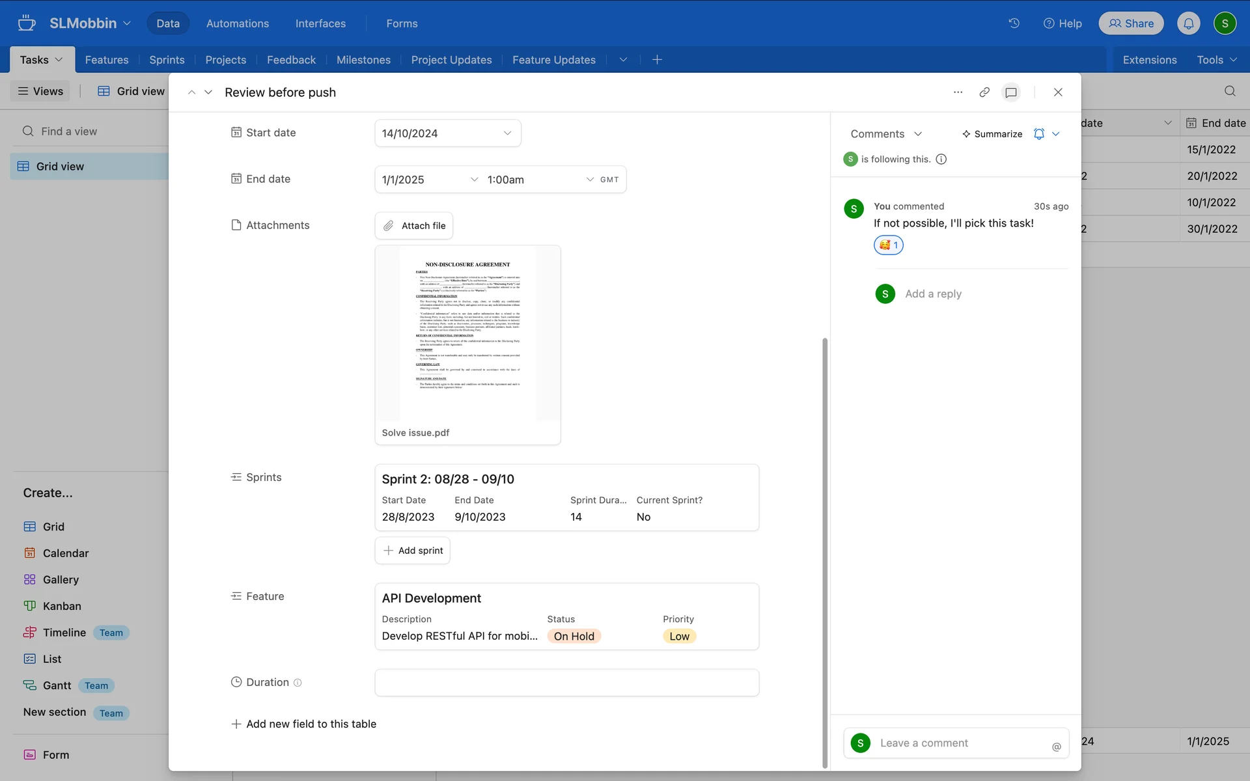Click the Add sprint button
The height and width of the screenshot is (781, 1250).
coord(413,551)
